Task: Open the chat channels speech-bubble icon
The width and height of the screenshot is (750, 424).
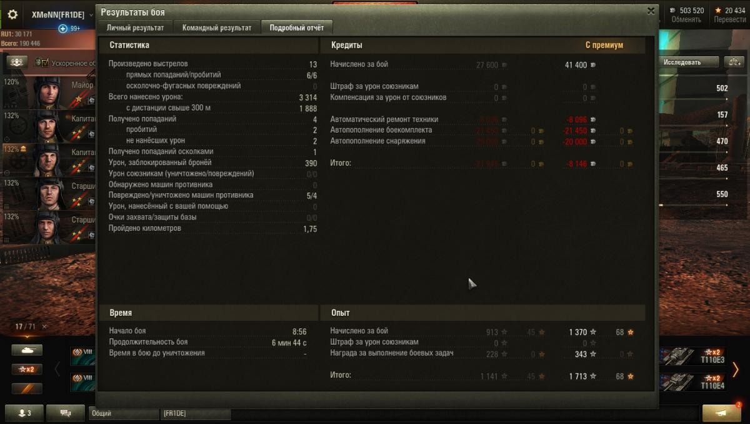Action: click(x=66, y=413)
